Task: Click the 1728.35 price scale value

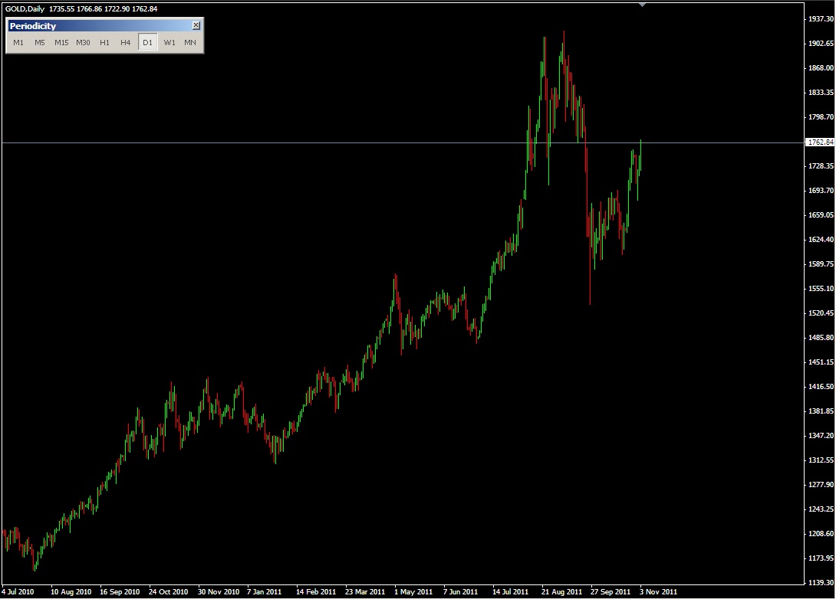Action: pyautogui.click(x=821, y=165)
